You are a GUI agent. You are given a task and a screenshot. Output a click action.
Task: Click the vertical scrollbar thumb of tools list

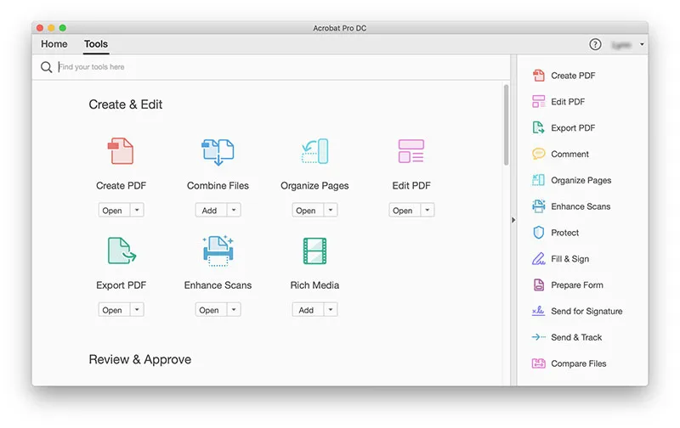point(506,125)
